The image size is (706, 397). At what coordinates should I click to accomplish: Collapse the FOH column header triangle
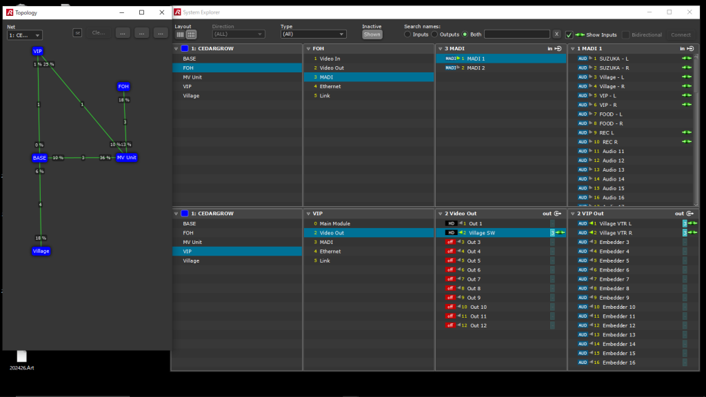pos(307,48)
